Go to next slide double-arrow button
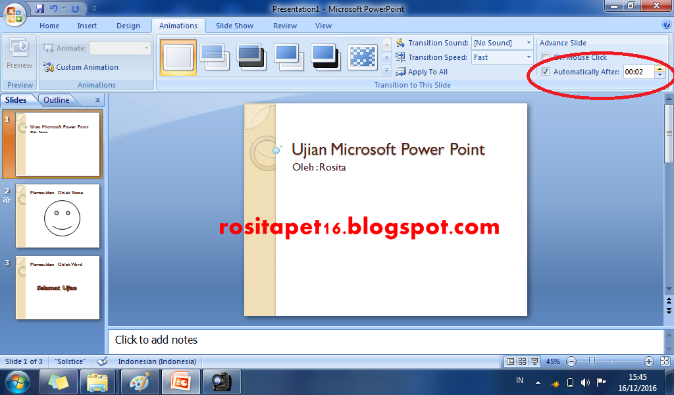This screenshot has height=395, width=674. 669,310
